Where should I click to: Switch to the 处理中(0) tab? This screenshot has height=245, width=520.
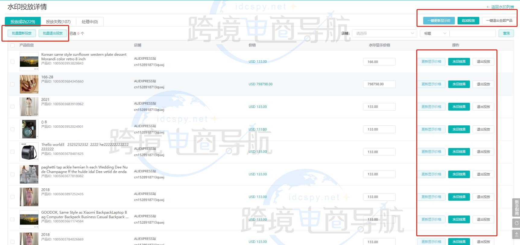[90, 22]
